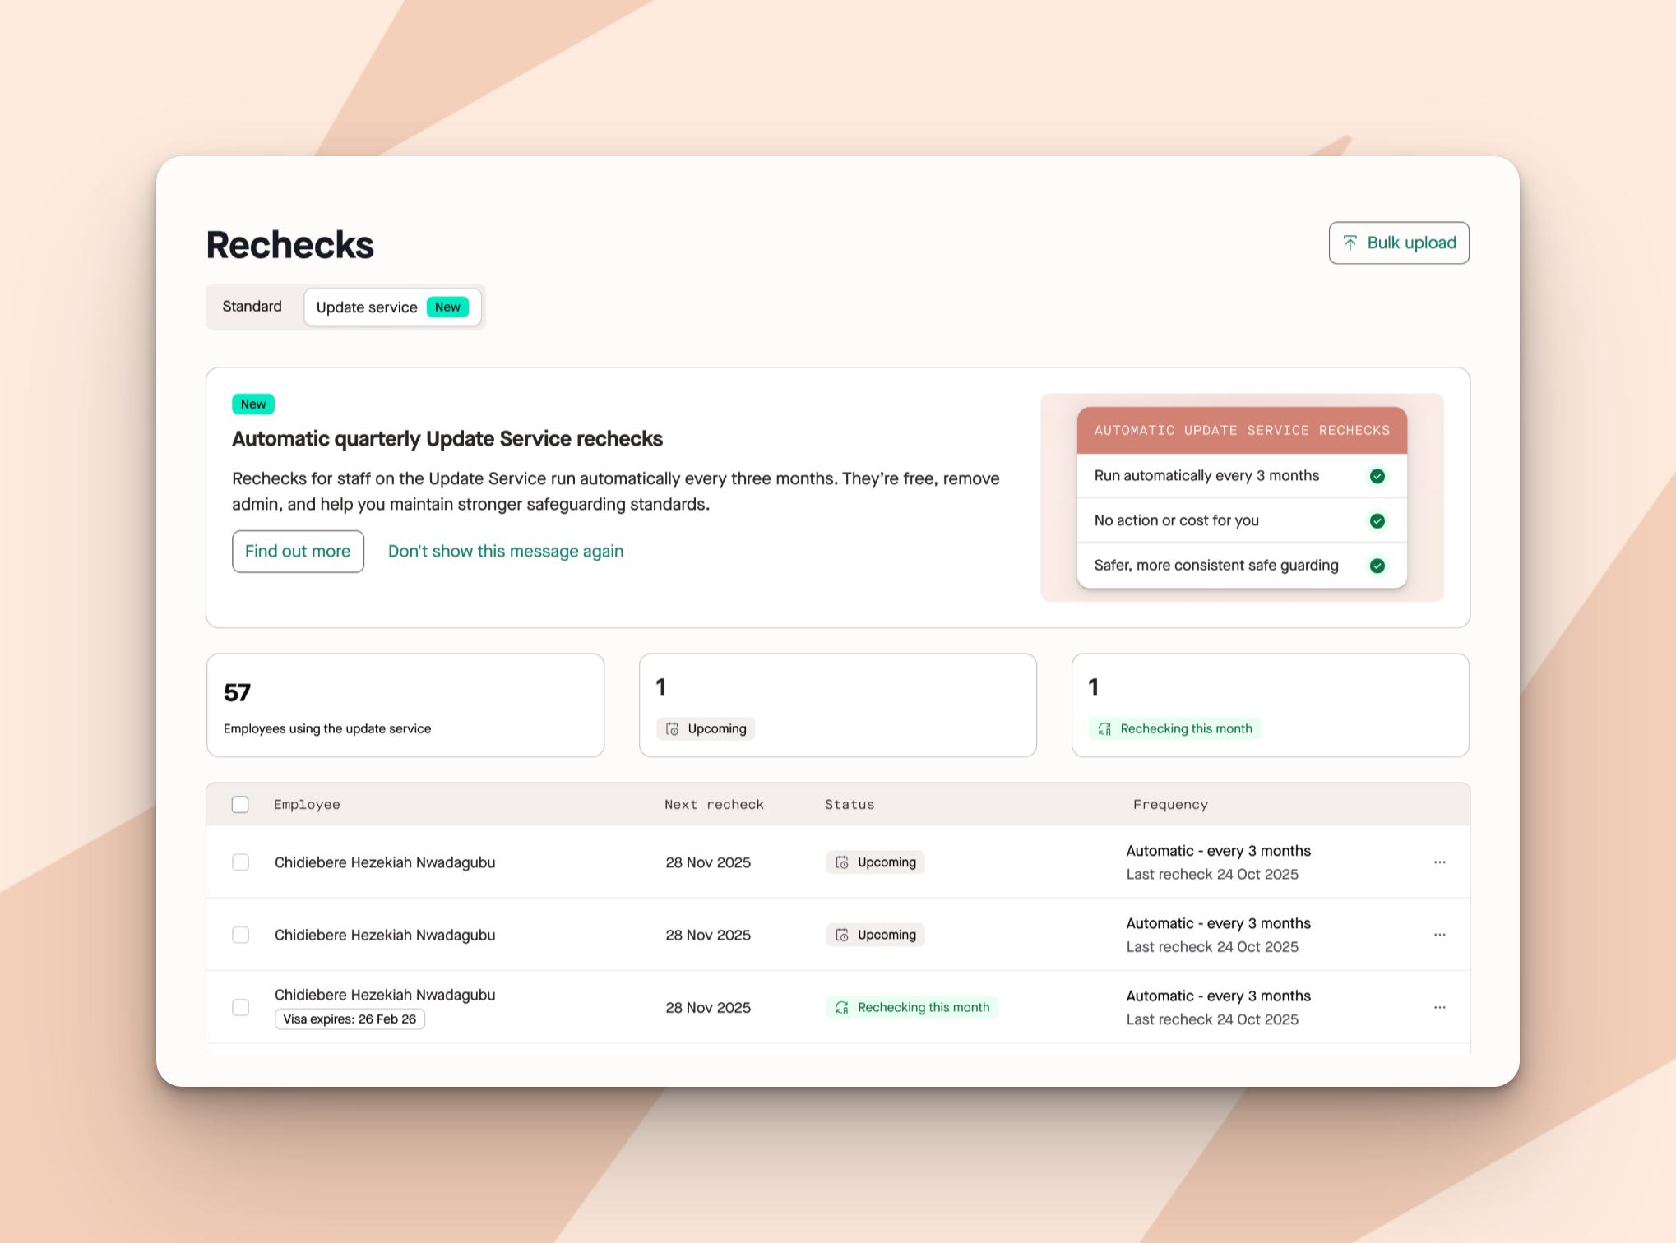Viewport: 1676px width, 1243px height.
Task: Click the Visa expires: 26 Feb 26 tag
Action: 350,1019
